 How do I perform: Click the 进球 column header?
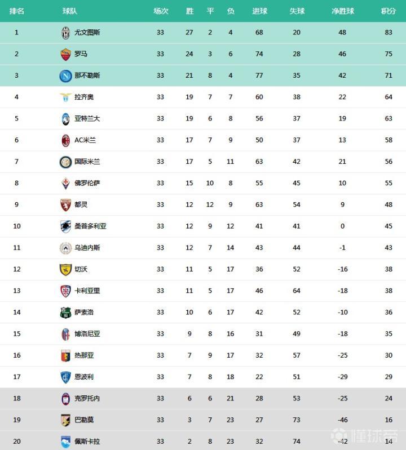259,11
